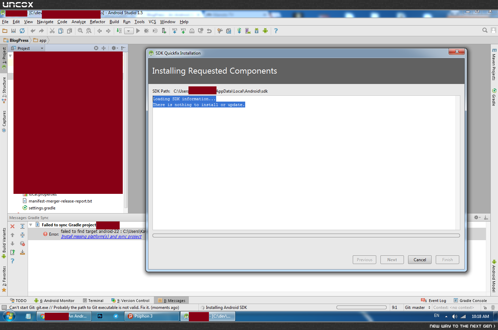Image resolution: width=498 pixels, height=330 pixels.
Task: Click the SDK installation log text area
Action: (x=306, y=163)
